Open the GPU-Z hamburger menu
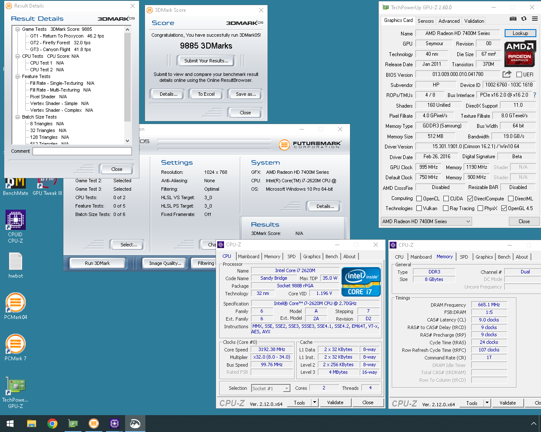The image size is (541, 432). [535, 19]
